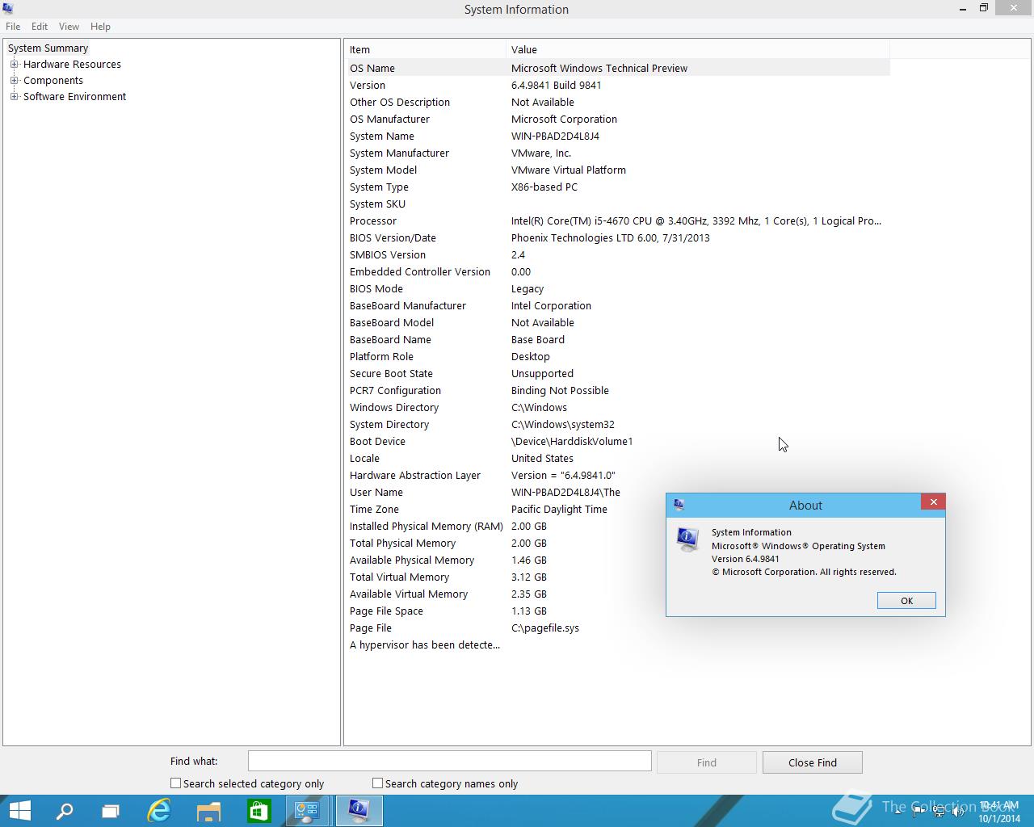This screenshot has width=1034, height=827.
Task: Select the System Information taskbar icon
Action: click(358, 811)
